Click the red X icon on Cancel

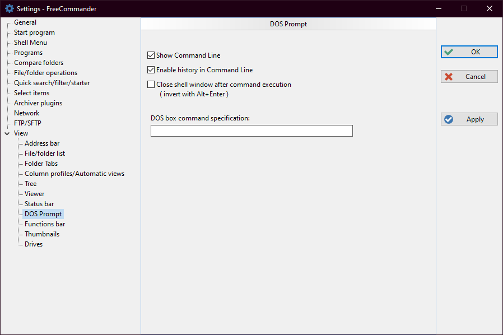[x=448, y=77]
